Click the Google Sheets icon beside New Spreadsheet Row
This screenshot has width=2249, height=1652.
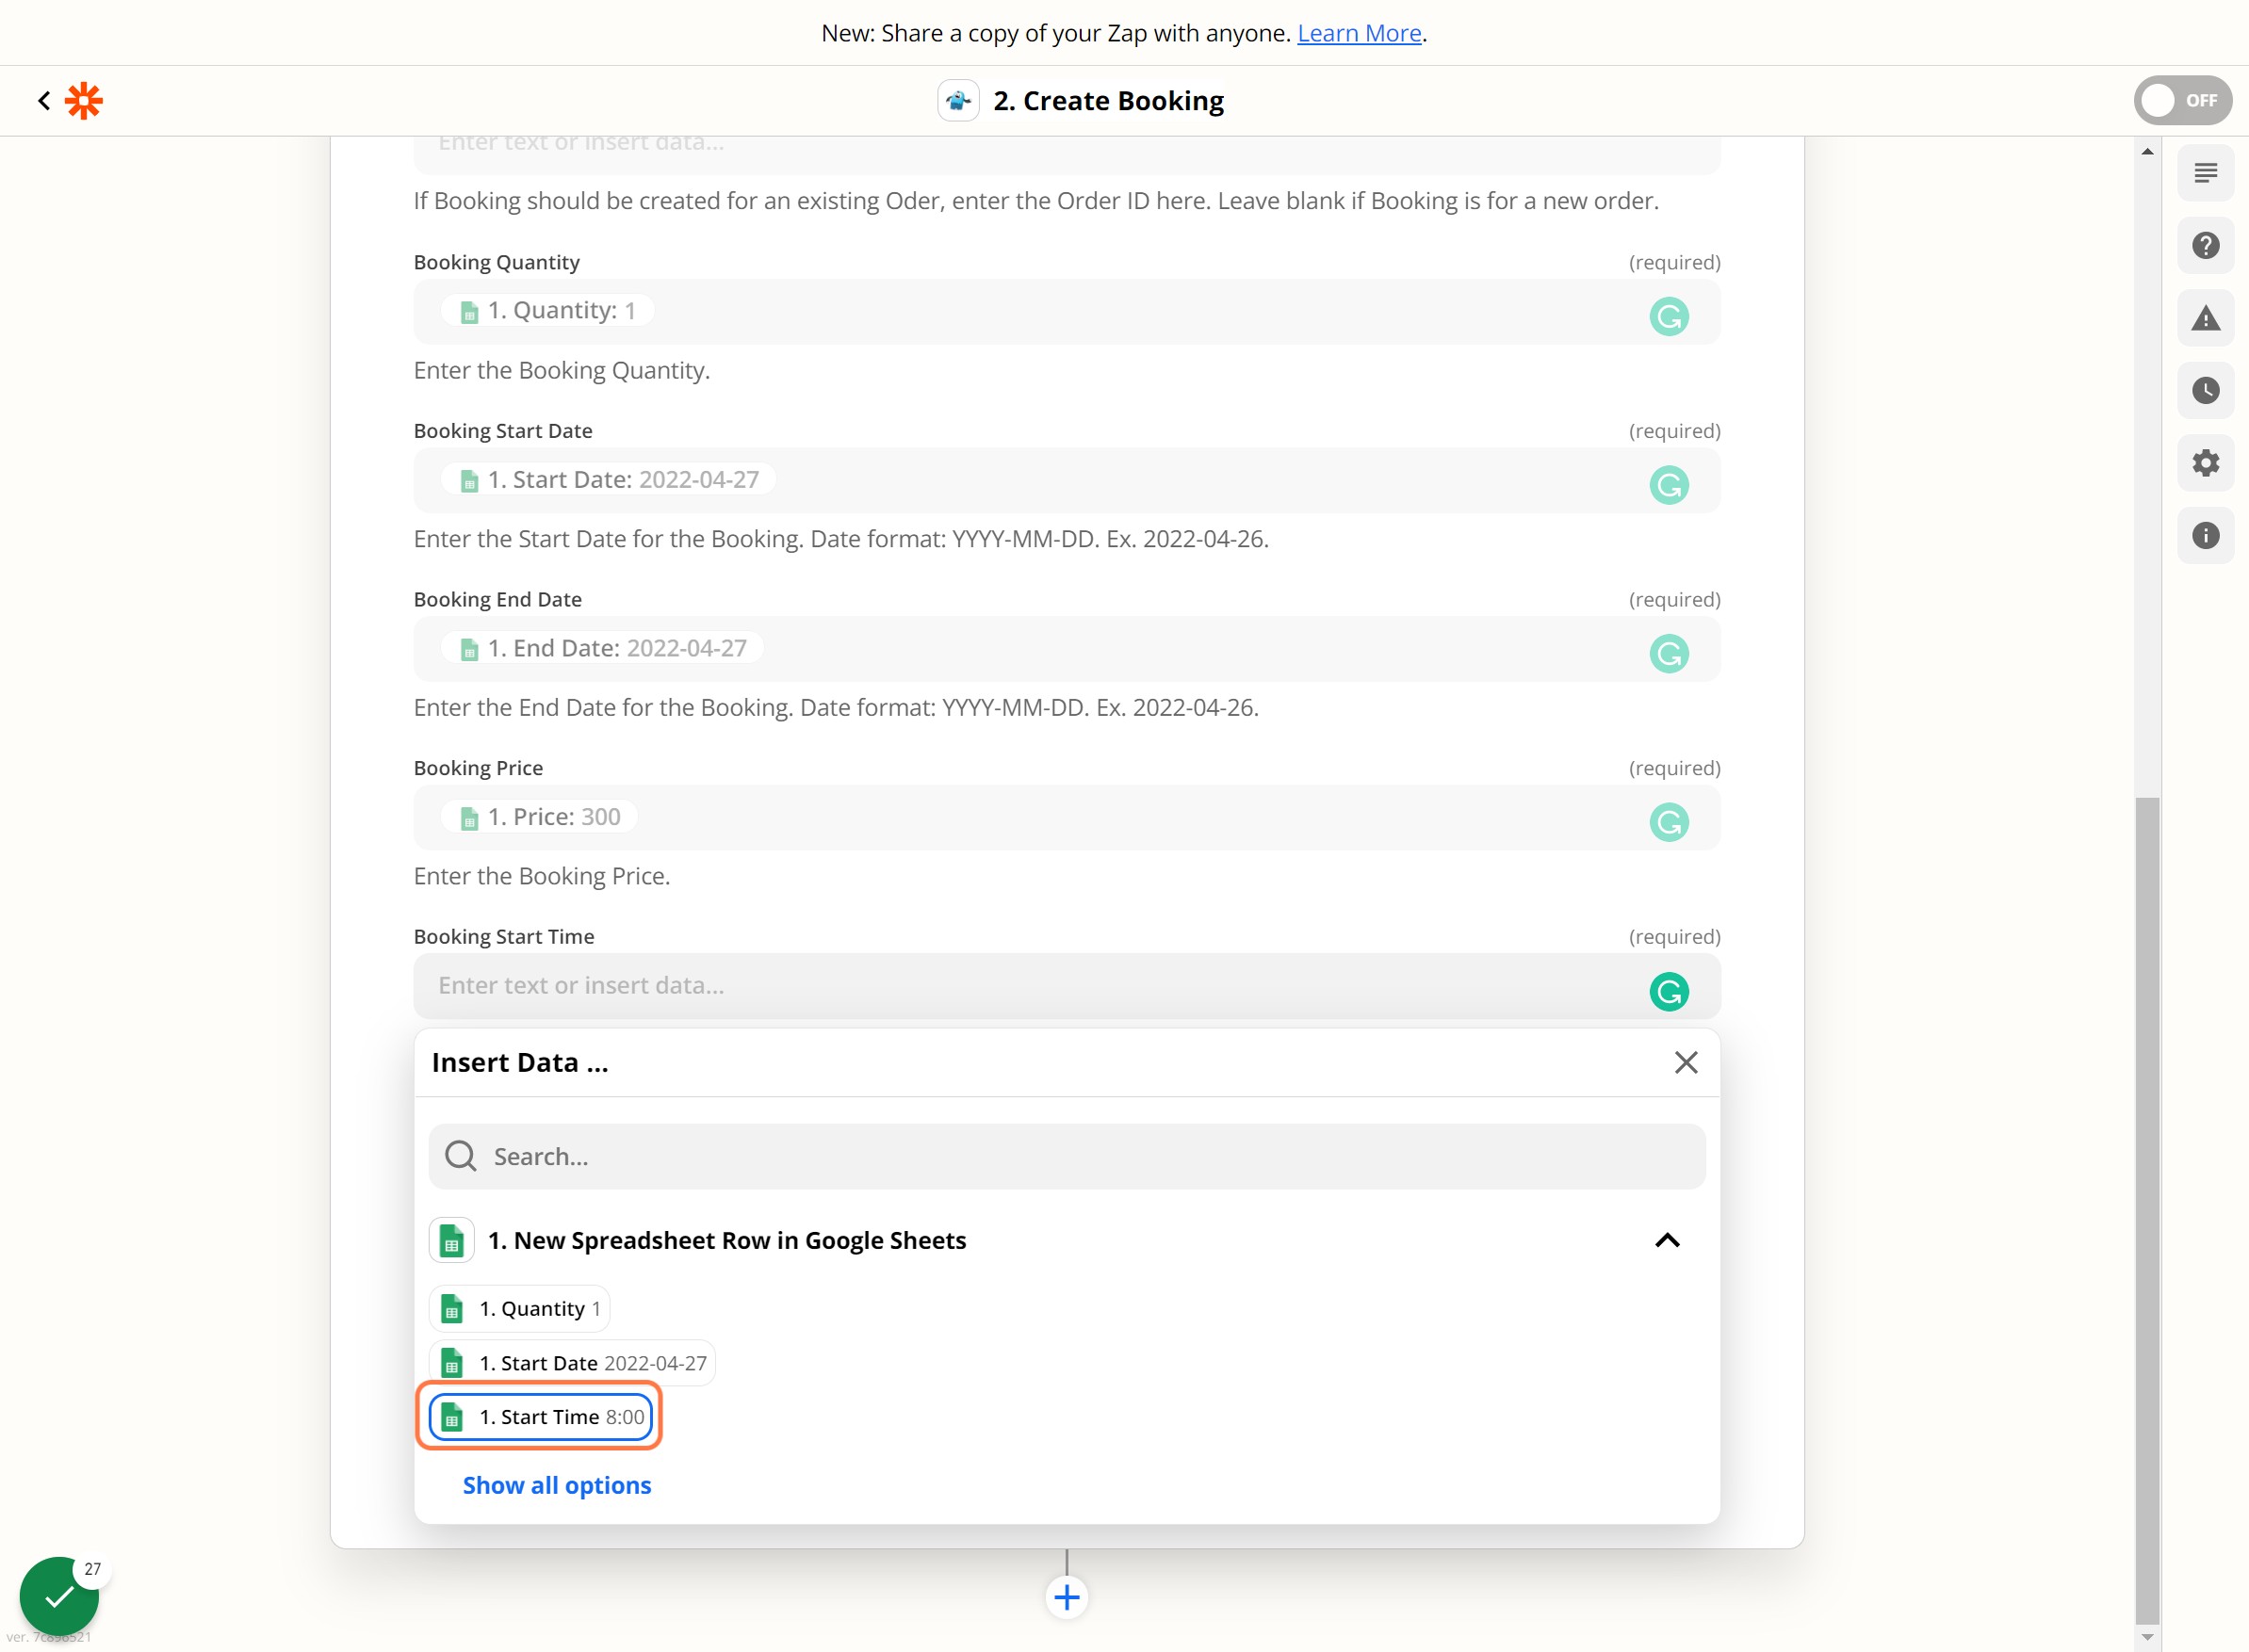pyautogui.click(x=451, y=1240)
